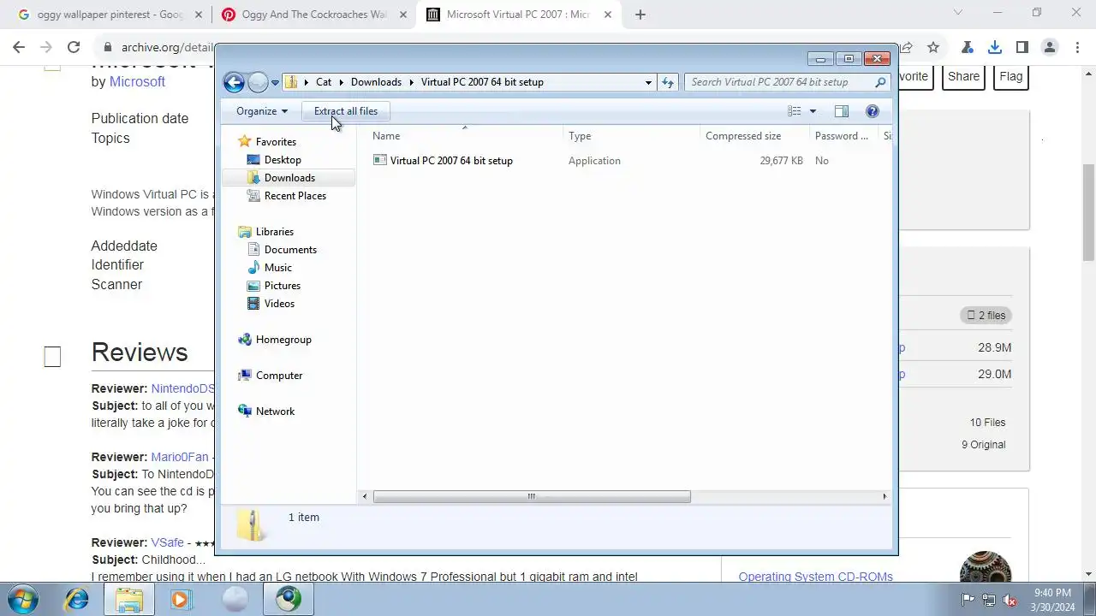This screenshot has height=616, width=1096.
Task: Change the view with the Views icon
Action: click(794, 111)
